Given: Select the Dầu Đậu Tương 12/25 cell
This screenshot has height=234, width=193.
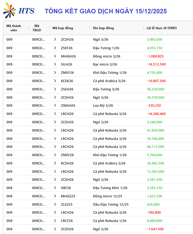Looking at the screenshot, I should pos(111,204).
